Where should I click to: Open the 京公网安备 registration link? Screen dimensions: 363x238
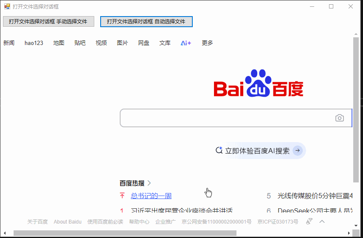pyautogui.click(x=217, y=221)
